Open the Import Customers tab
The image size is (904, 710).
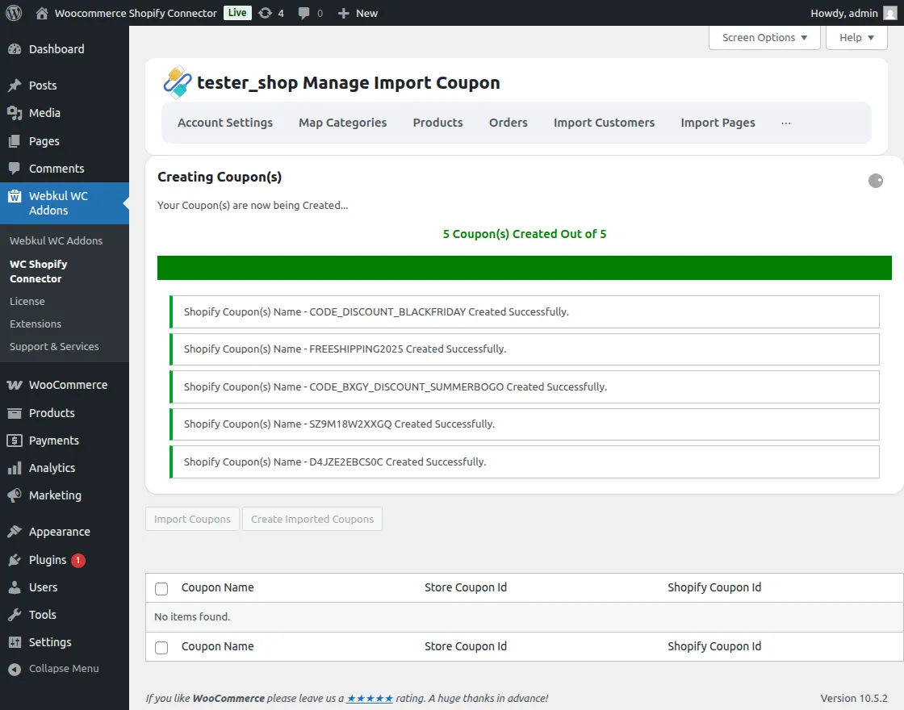click(604, 123)
